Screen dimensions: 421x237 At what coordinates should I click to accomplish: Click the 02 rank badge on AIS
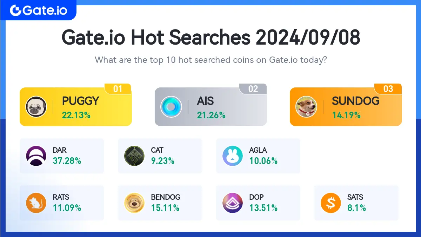(x=253, y=89)
